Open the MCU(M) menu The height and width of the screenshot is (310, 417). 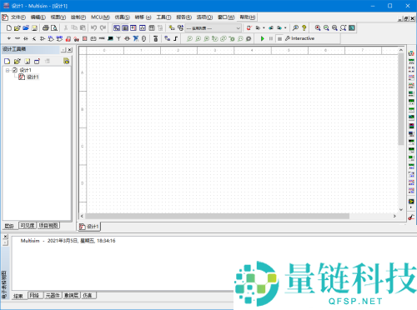coord(100,17)
